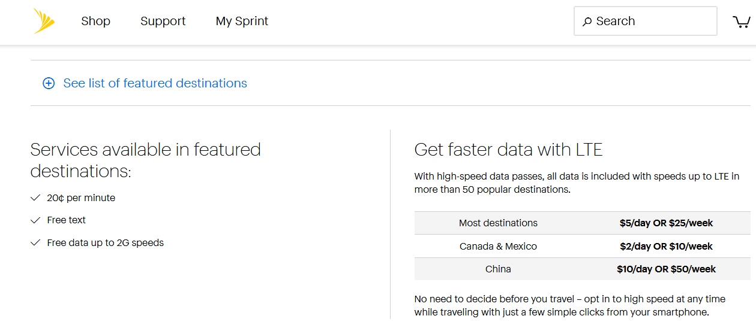Open the My Sprint menu
This screenshot has height=334, width=756.
tap(242, 21)
